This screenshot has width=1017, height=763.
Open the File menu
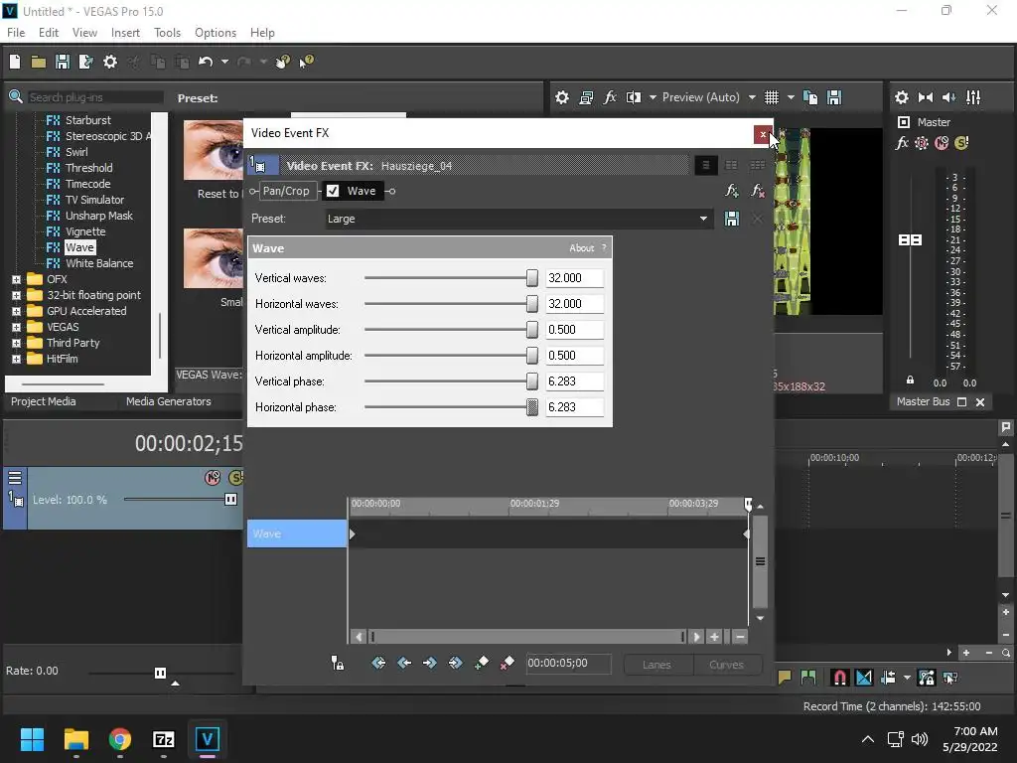[x=16, y=33]
